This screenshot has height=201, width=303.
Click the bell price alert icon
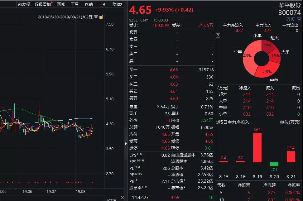click(293, 19)
